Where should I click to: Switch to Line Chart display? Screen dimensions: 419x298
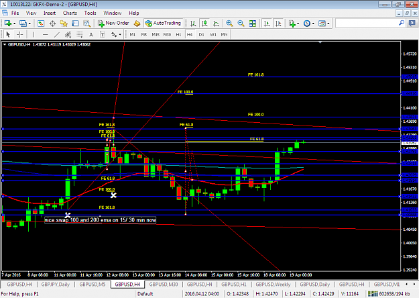[x=216, y=23]
